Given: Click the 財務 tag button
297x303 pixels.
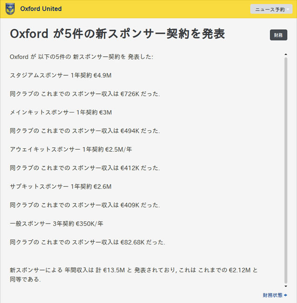Looking at the screenshot, I should click(x=278, y=35).
